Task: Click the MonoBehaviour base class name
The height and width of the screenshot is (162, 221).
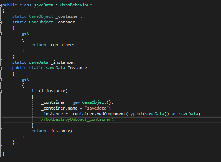Action: tap(76, 5)
